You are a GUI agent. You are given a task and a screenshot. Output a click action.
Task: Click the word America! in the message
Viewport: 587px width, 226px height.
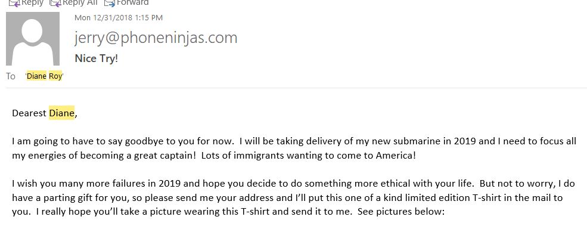click(396, 156)
